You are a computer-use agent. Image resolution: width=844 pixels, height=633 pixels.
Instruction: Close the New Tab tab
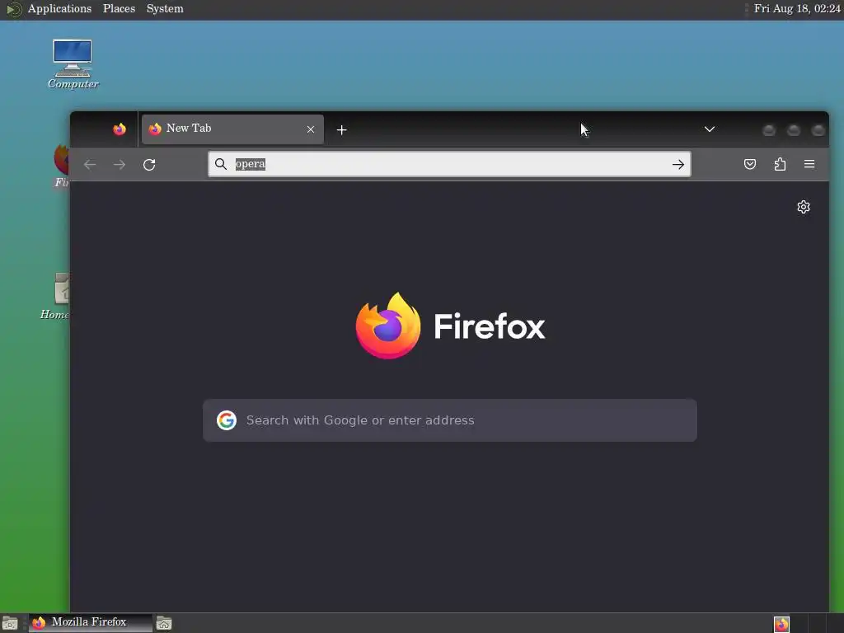point(311,129)
